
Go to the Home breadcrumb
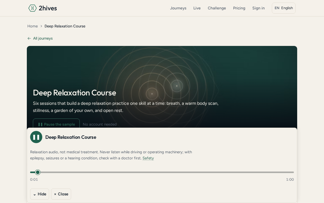[x=32, y=26]
